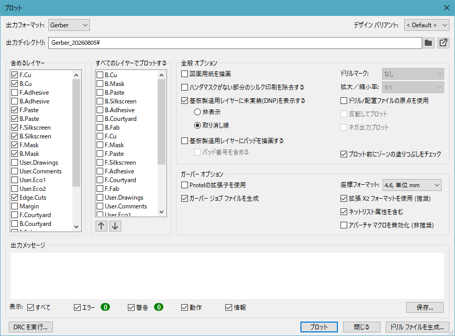Toggle 動作 message filter checkbox
The height and width of the screenshot is (336, 455).
(184, 307)
